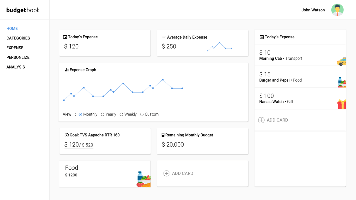Viewport: 356px width, 200px height.
Task: Click the Average Daily Expense lines icon
Action: pos(164,37)
